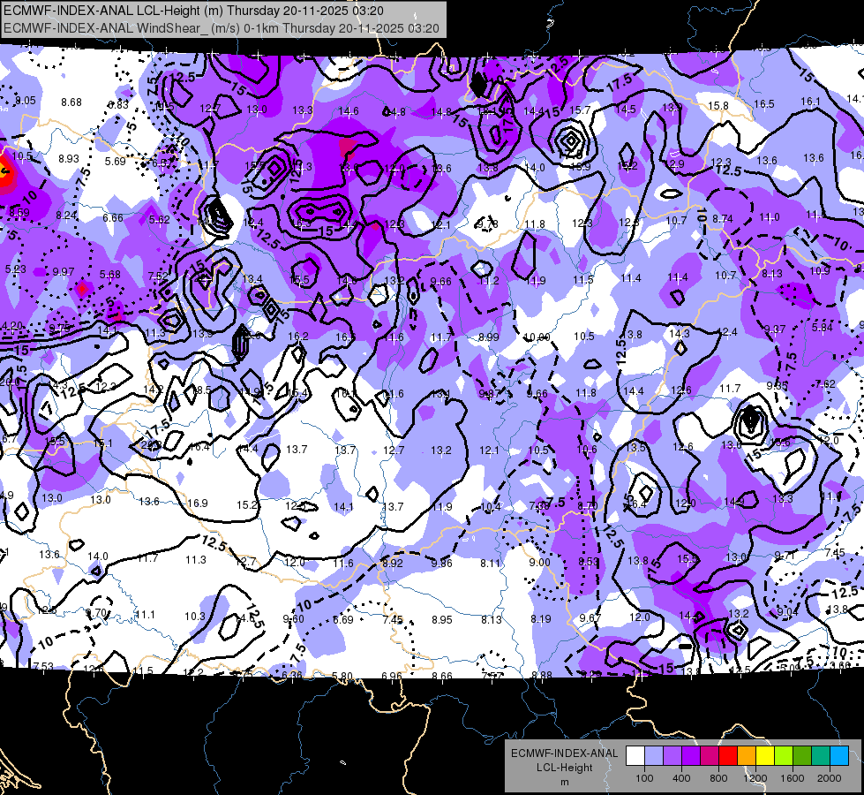The height and width of the screenshot is (795, 864).
Task: Click the wind shear value 9.04
Action: pyautogui.click(x=787, y=612)
